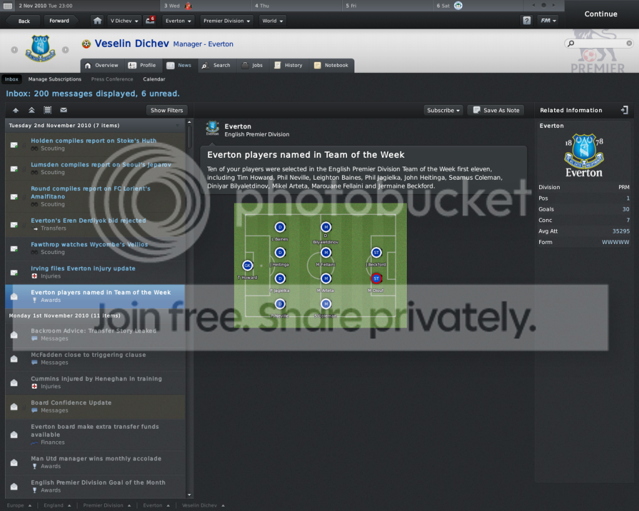The width and height of the screenshot is (639, 511).
Task: Click inside the search input field
Action: tap(598, 43)
